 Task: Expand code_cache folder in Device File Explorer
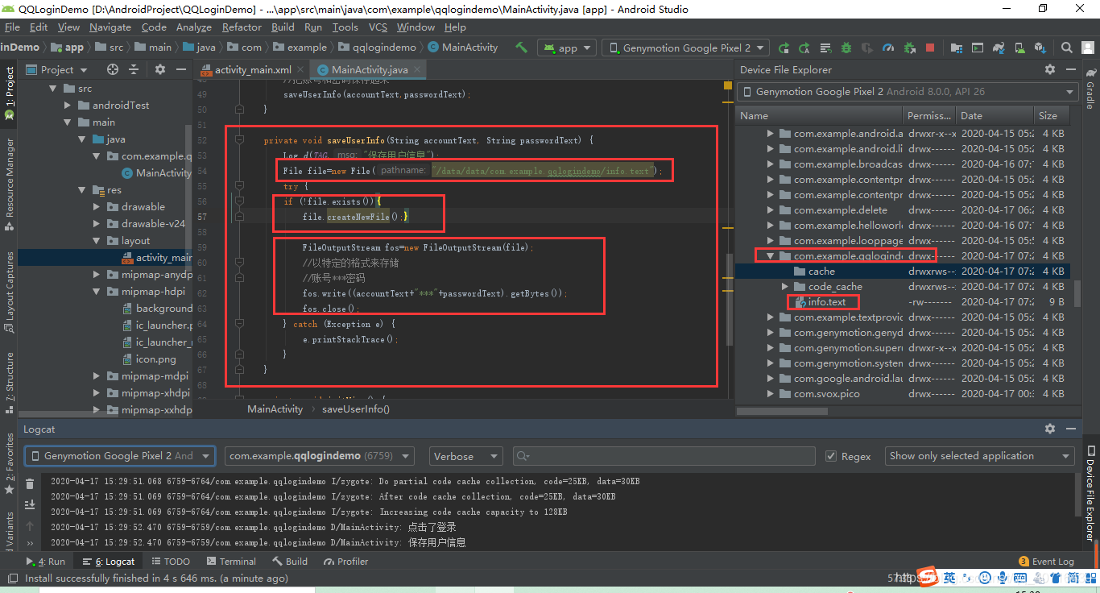point(785,287)
